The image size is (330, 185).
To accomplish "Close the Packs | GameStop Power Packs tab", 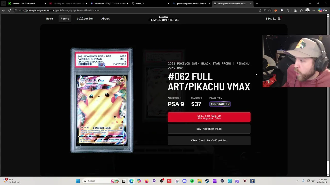I will pyautogui.click(x=251, y=4).
